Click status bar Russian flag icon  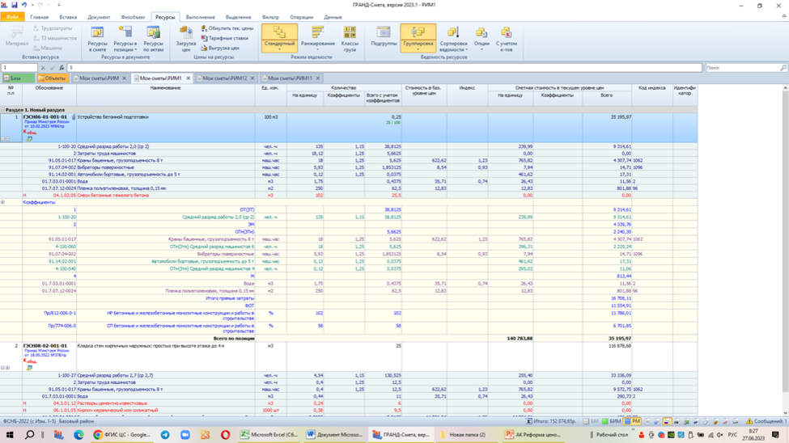(x=667, y=421)
